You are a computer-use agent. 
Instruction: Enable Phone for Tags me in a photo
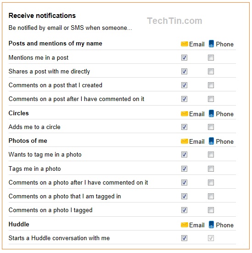tap(211, 169)
